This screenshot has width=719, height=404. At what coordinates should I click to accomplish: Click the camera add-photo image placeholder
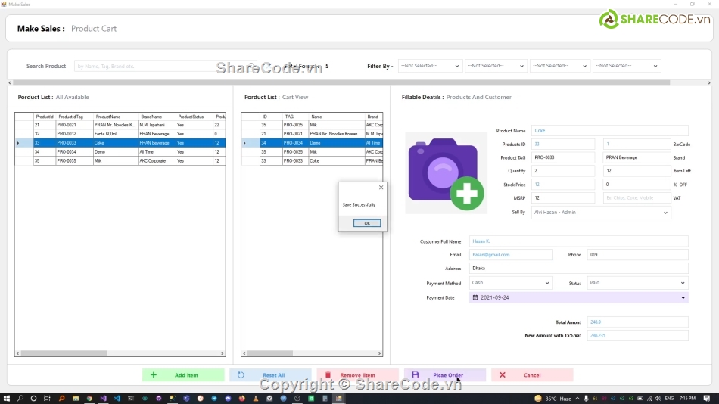pyautogui.click(x=446, y=172)
